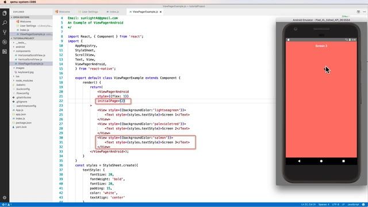Screen dimensions: 368x207
Task: Open yarn.lock file
Action: (x=21, y=127)
